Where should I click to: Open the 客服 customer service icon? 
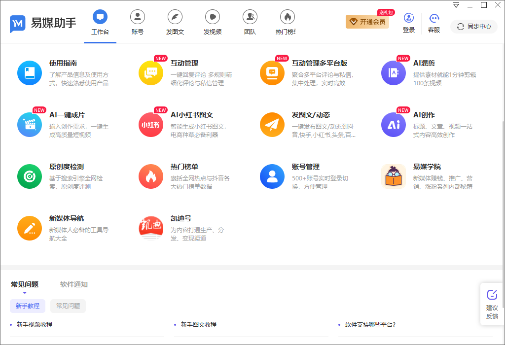[434, 18]
